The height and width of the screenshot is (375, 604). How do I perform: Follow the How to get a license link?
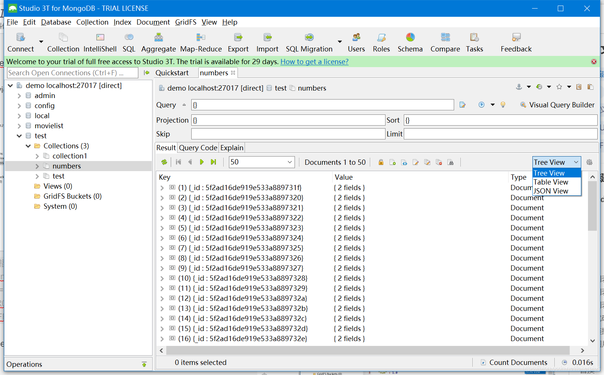click(x=314, y=62)
